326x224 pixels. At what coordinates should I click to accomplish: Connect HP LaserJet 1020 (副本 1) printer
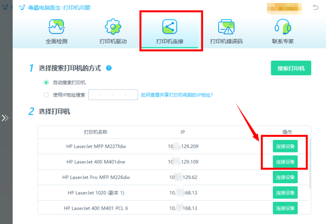(285, 193)
